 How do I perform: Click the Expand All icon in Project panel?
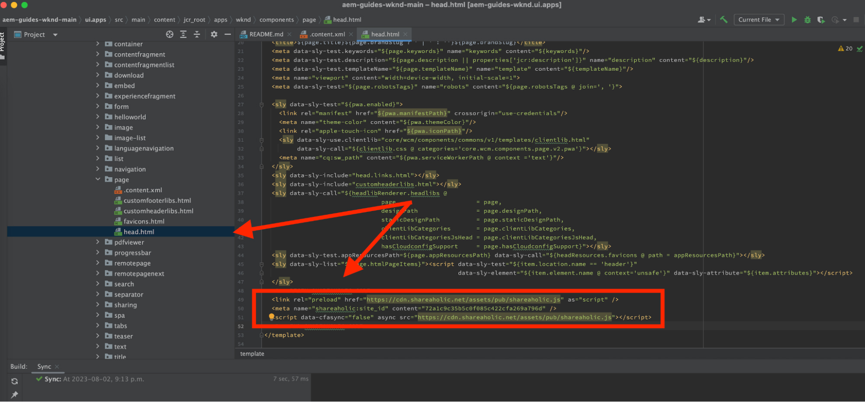pyautogui.click(x=183, y=34)
